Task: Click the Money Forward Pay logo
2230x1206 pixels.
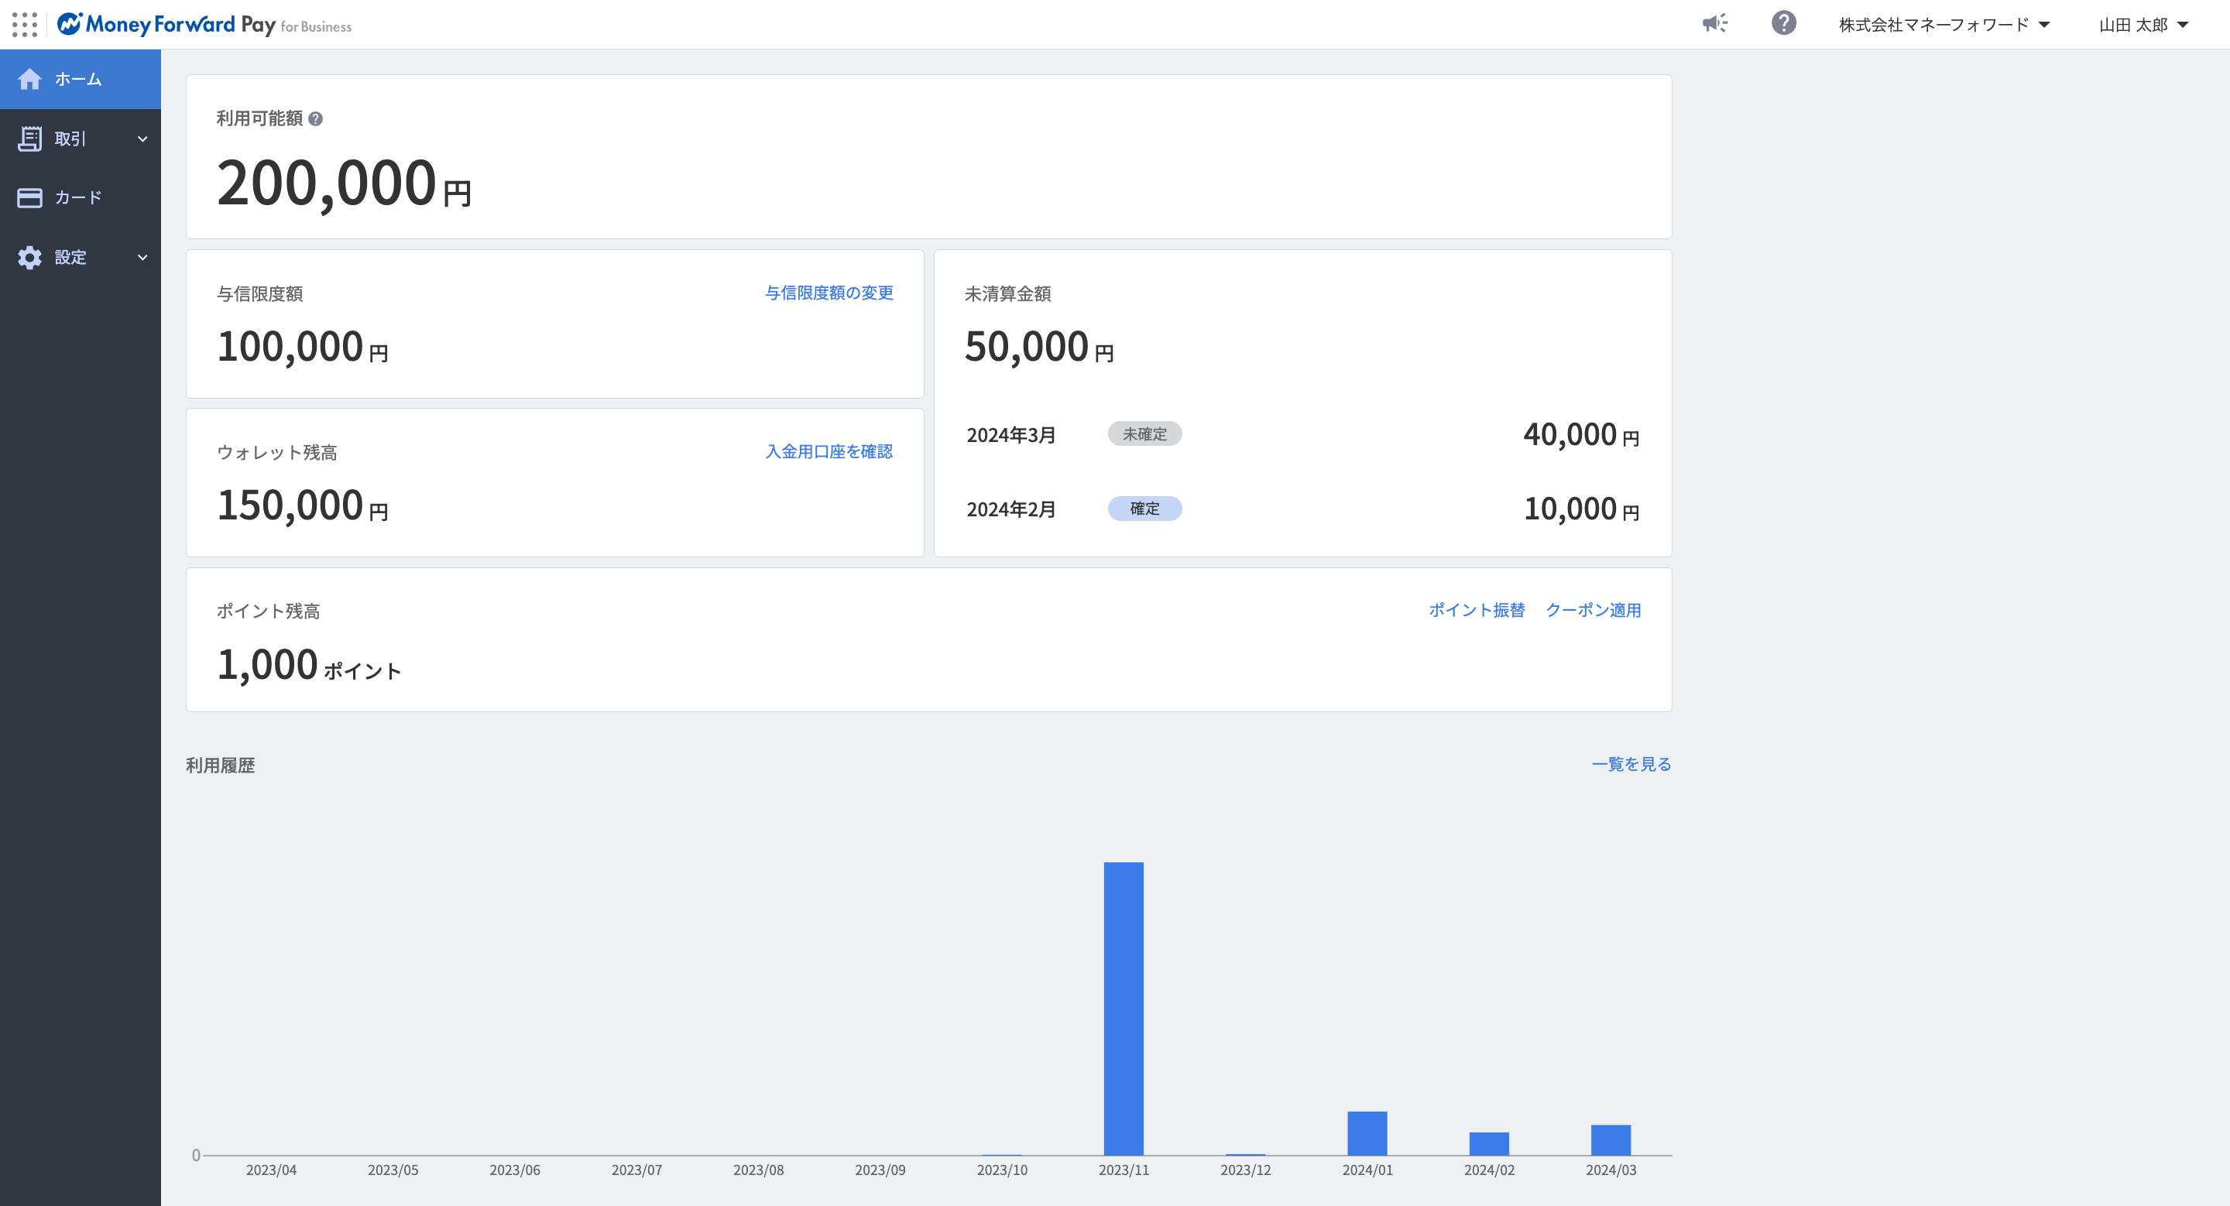Action: 204,24
